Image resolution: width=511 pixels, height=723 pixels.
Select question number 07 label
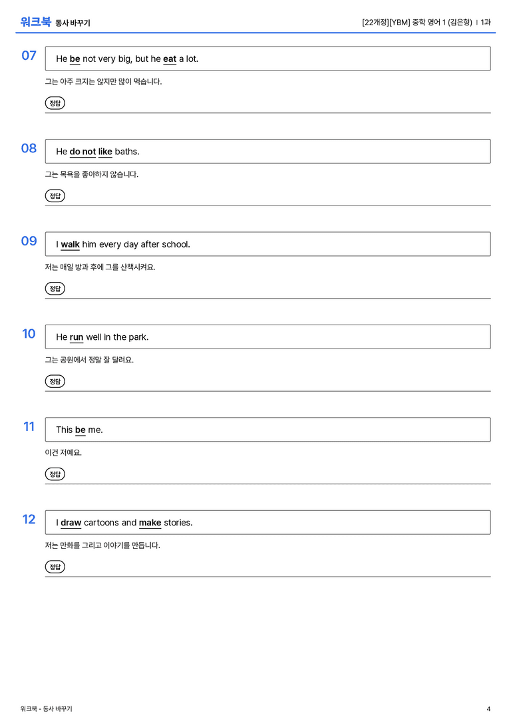(29, 55)
